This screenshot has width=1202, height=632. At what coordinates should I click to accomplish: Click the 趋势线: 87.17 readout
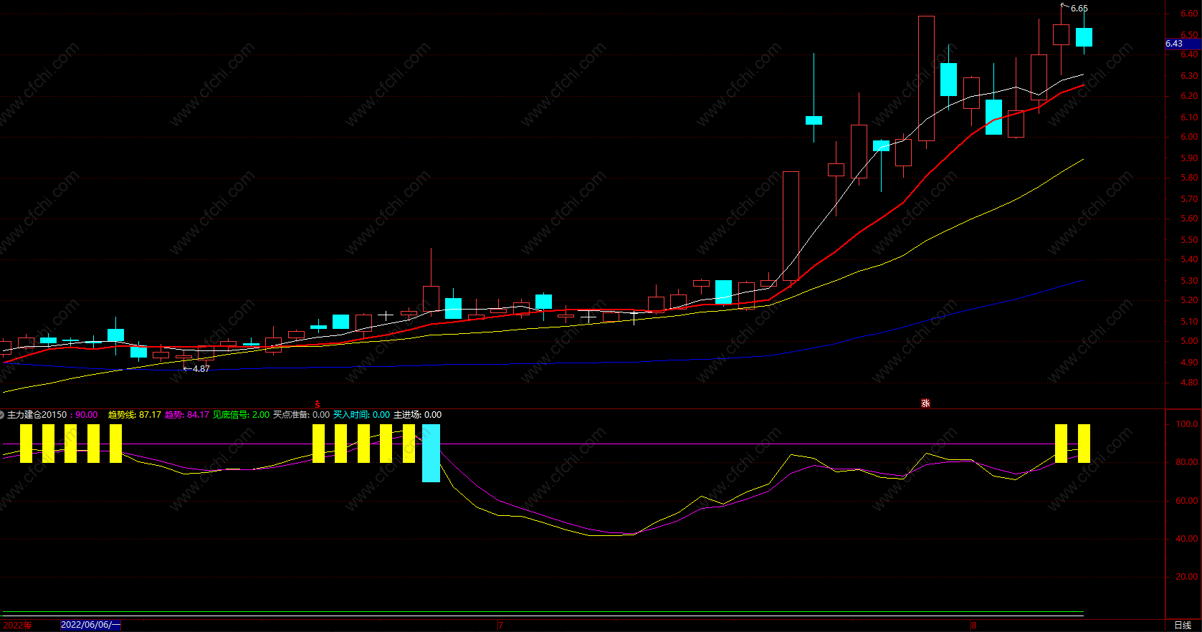[135, 415]
